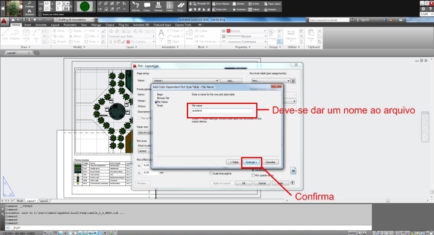434x235 pixels.
Task: Switch to the Layout2 tab
Action: coord(44,201)
